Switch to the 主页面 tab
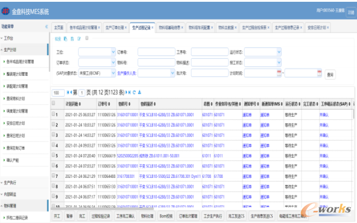Screen dimensions: 357x223 (x=59, y=27)
